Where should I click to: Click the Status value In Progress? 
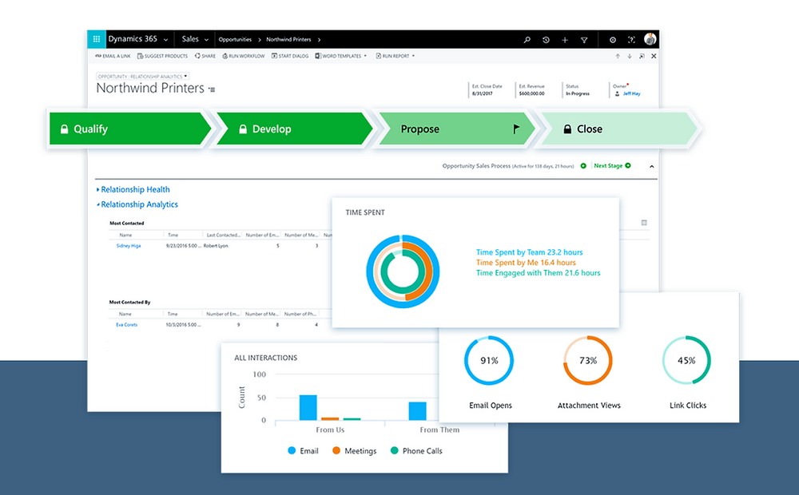coord(578,93)
